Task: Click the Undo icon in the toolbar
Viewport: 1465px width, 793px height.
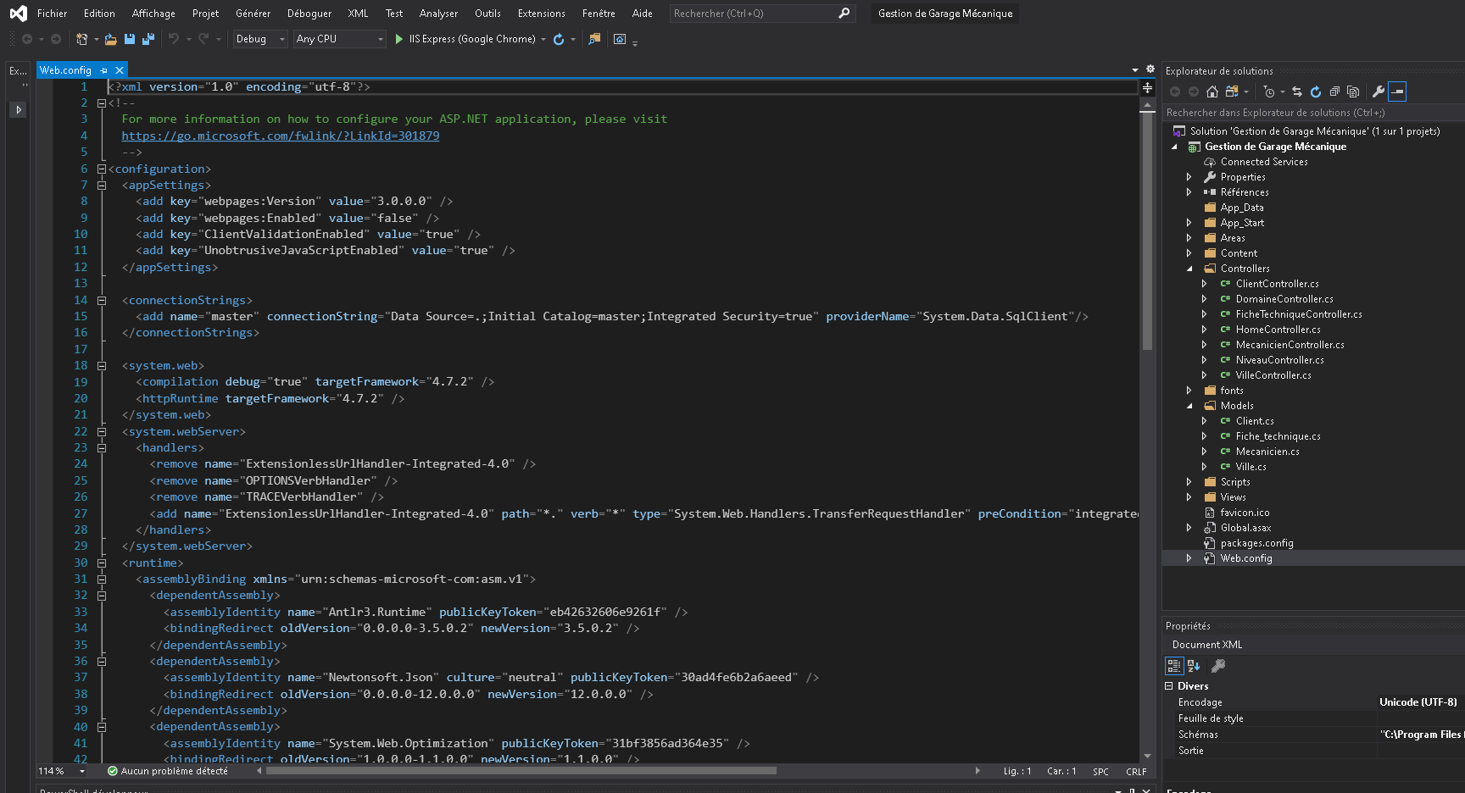Action: [172, 39]
